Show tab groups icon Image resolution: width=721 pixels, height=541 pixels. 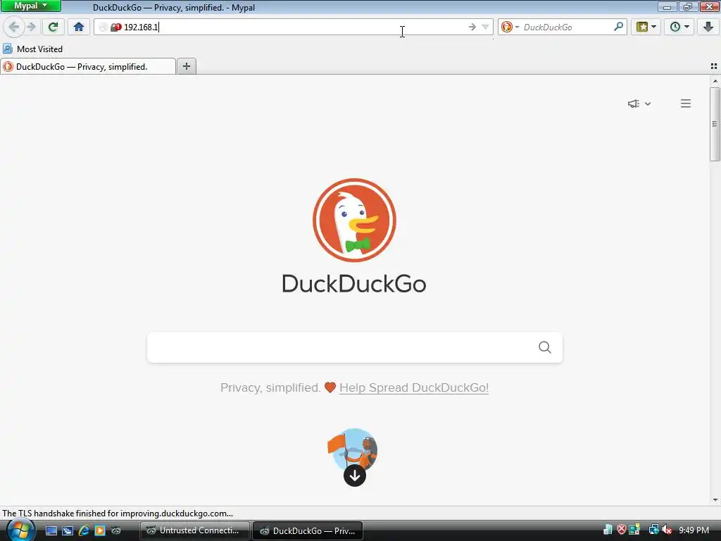pos(714,66)
